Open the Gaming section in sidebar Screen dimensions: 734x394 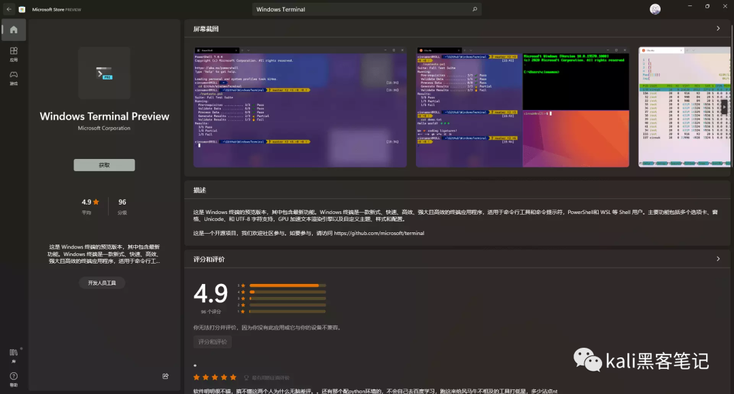pos(14,77)
